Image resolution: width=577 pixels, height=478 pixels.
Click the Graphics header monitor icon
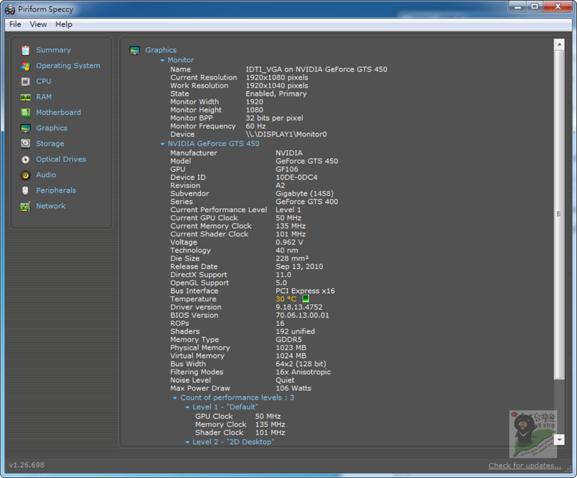point(134,50)
